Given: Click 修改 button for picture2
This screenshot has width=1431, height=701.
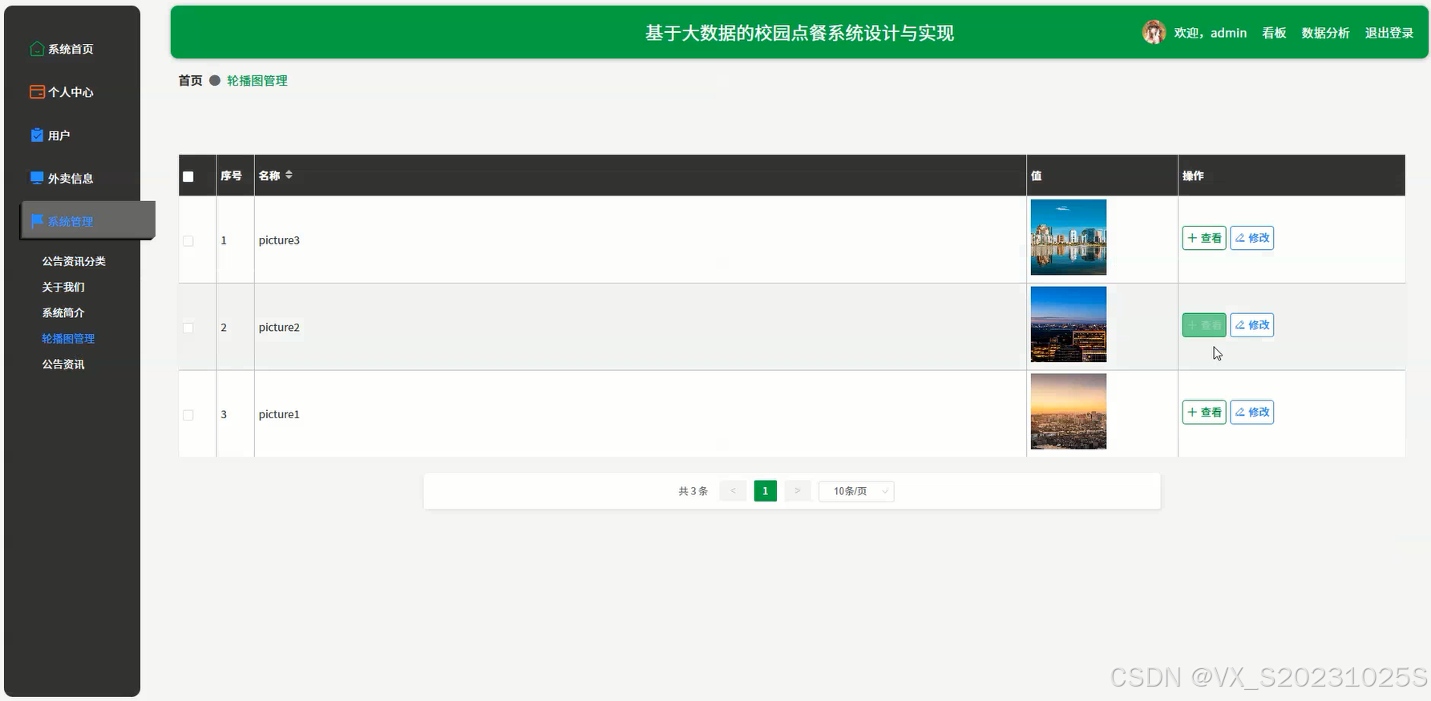Looking at the screenshot, I should pyautogui.click(x=1252, y=325).
